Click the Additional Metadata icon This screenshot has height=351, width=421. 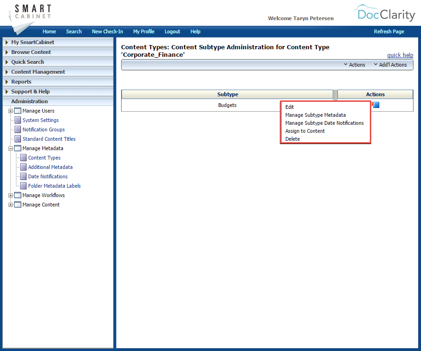pos(23,167)
